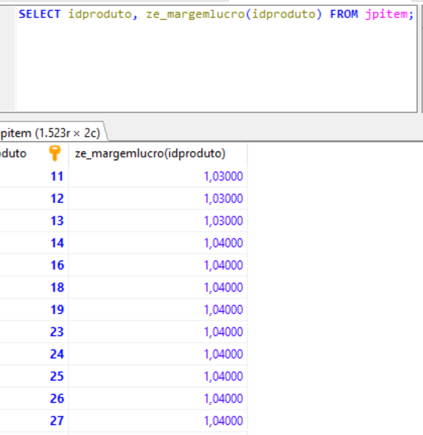Open the jpitem result tab
This screenshot has width=423, height=435.
click(51, 133)
